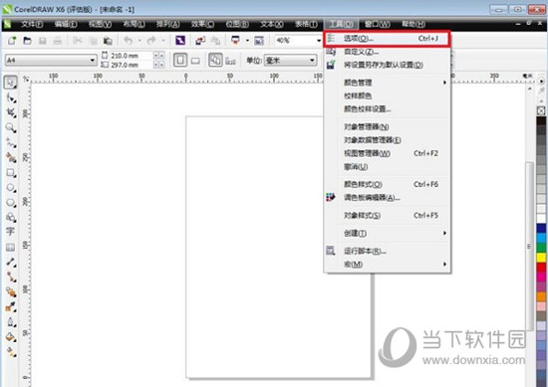Screen dimensions: 548x387
Task: Open the 毫米 units dropdown
Action: (x=312, y=61)
